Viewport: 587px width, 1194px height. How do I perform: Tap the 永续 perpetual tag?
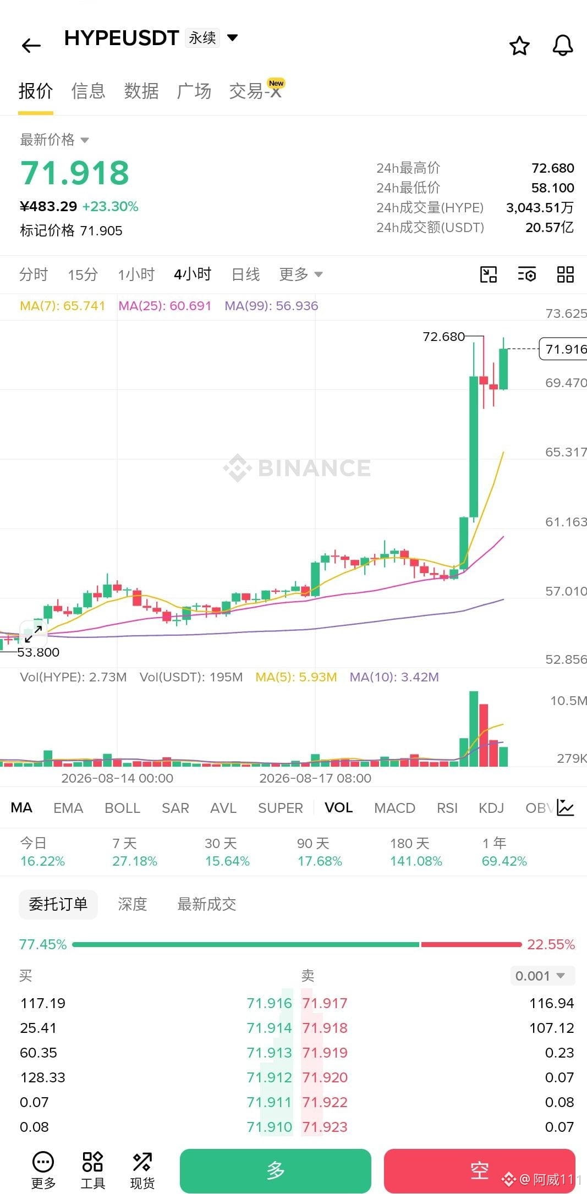(202, 37)
